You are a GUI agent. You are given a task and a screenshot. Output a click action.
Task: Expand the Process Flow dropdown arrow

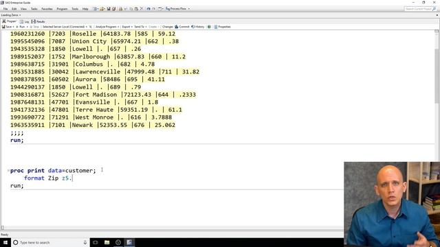tap(189, 9)
